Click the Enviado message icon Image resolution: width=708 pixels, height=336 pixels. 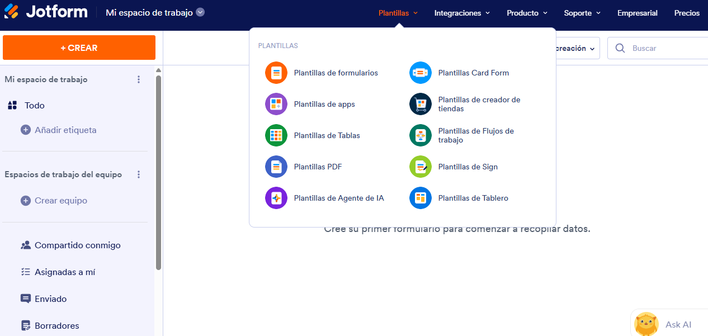point(26,299)
